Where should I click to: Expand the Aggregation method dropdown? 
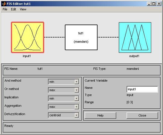(63, 107)
